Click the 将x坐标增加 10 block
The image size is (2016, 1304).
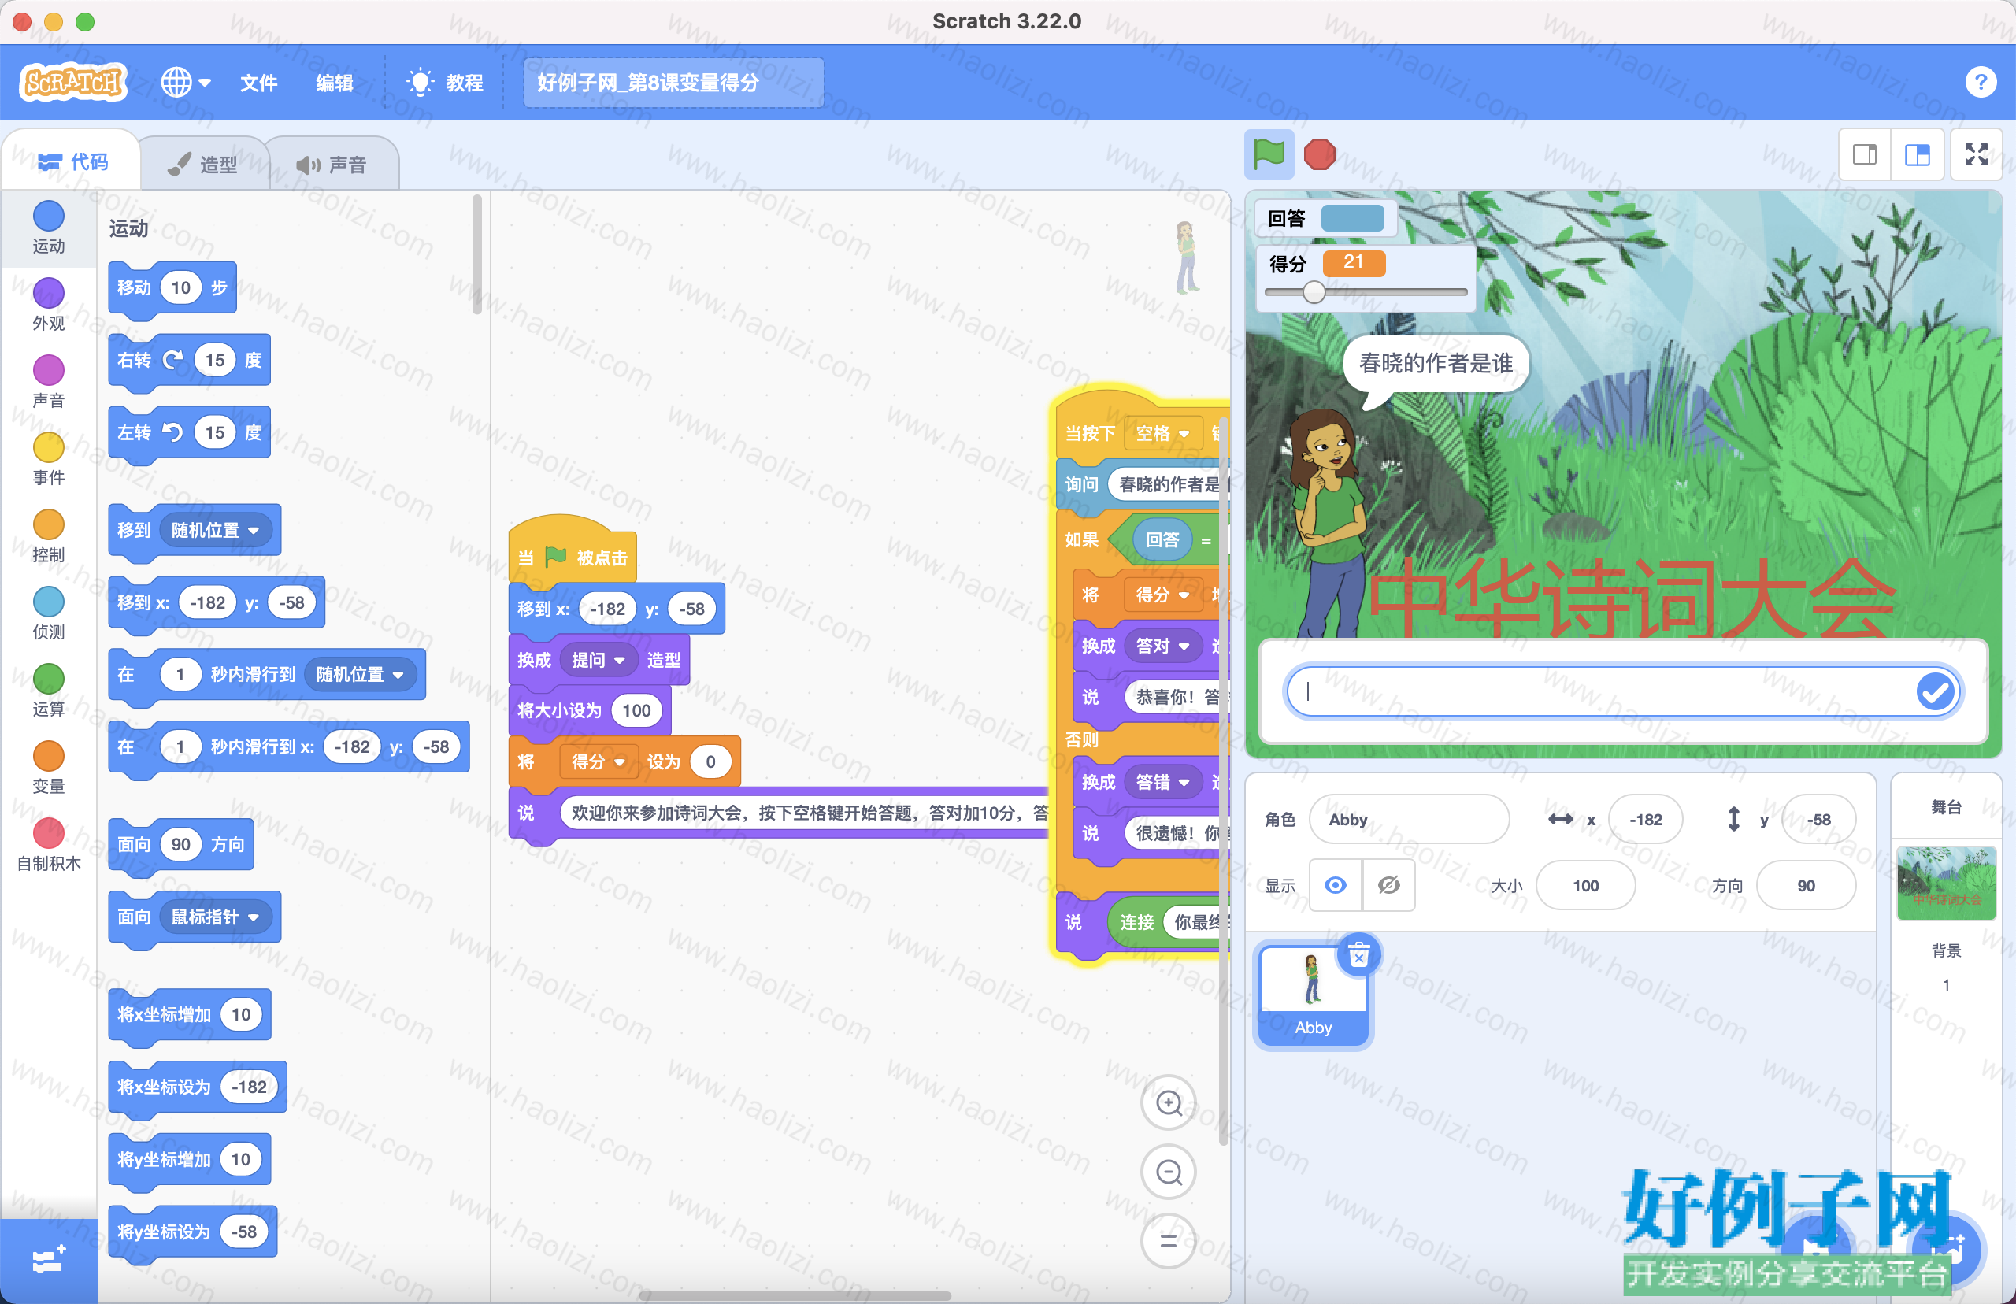(190, 1014)
